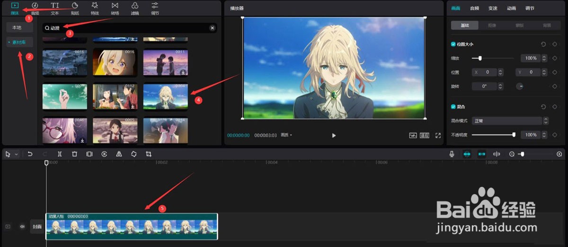The image size is (568, 247).
Task: Select the 01:12 two-people eating clip thumbnail
Action: coord(115,96)
